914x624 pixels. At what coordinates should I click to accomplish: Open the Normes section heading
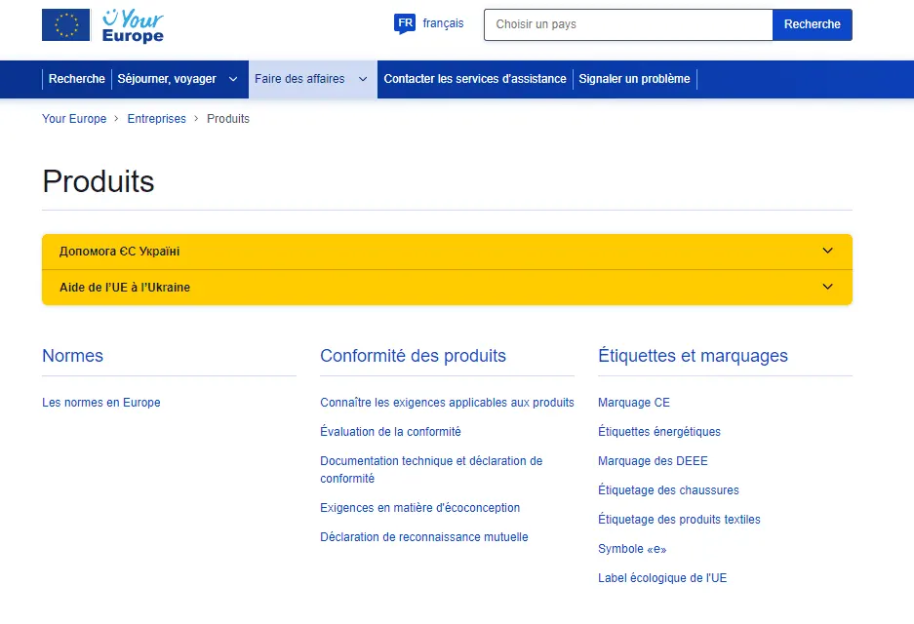[72, 356]
